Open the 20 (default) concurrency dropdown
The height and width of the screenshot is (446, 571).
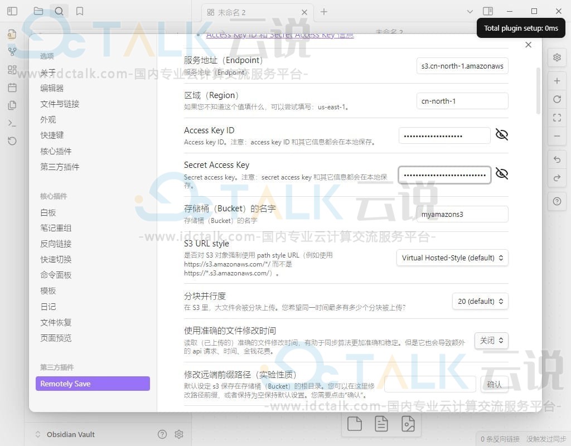pos(480,301)
